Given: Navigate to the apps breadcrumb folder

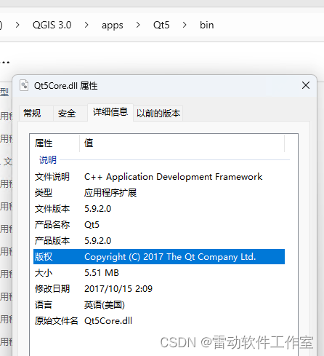Looking at the screenshot, I should (x=112, y=25).
